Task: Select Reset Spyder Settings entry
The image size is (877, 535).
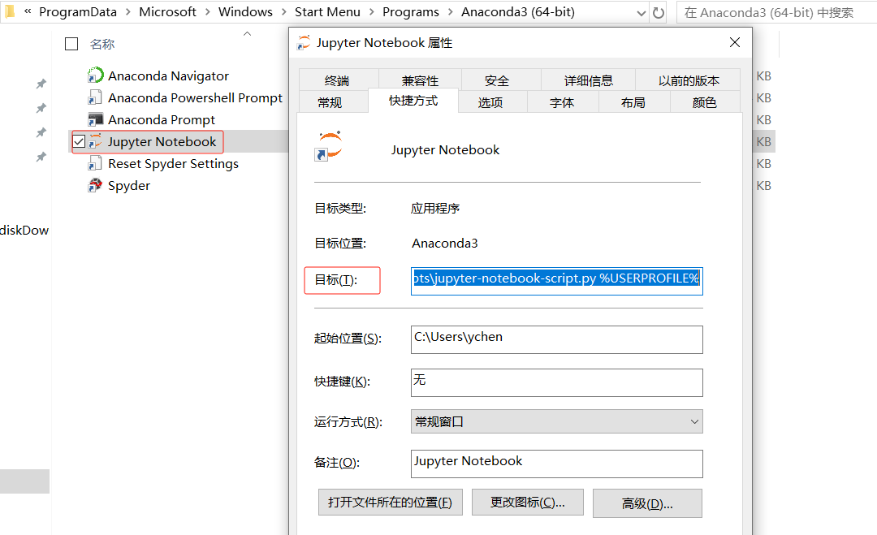Action: [174, 163]
